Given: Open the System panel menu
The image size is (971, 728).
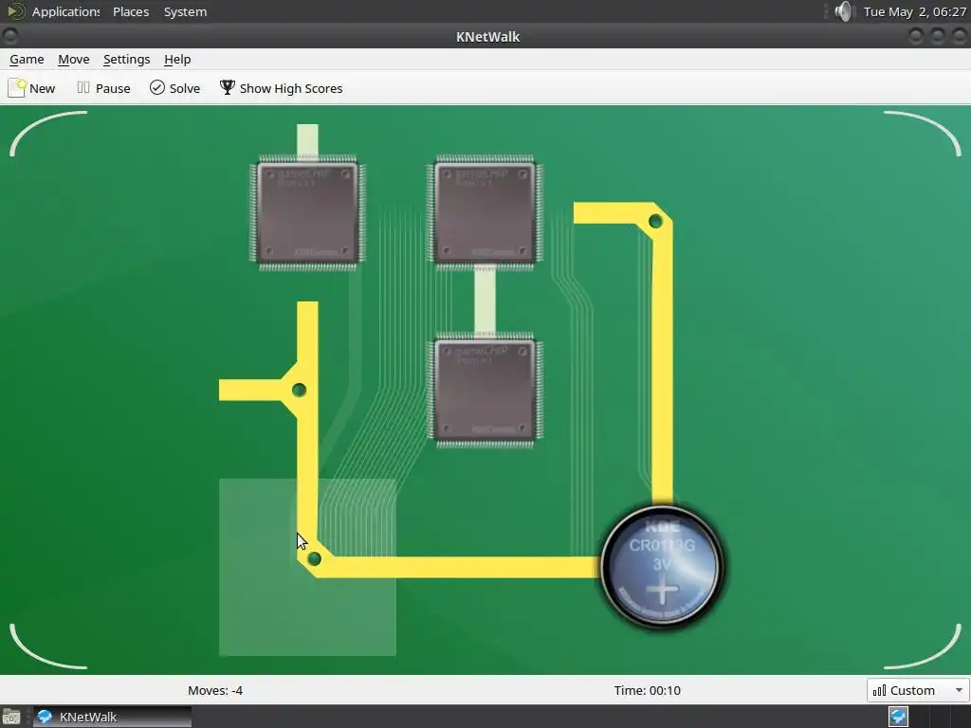Looking at the screenshot, I should click(x=185, y=11).
